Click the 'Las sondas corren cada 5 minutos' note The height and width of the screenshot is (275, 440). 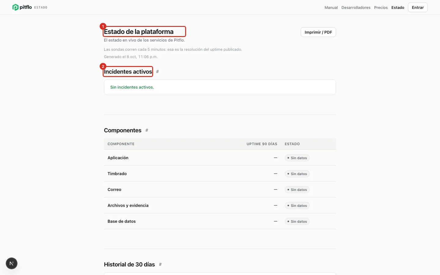(173, 50)
